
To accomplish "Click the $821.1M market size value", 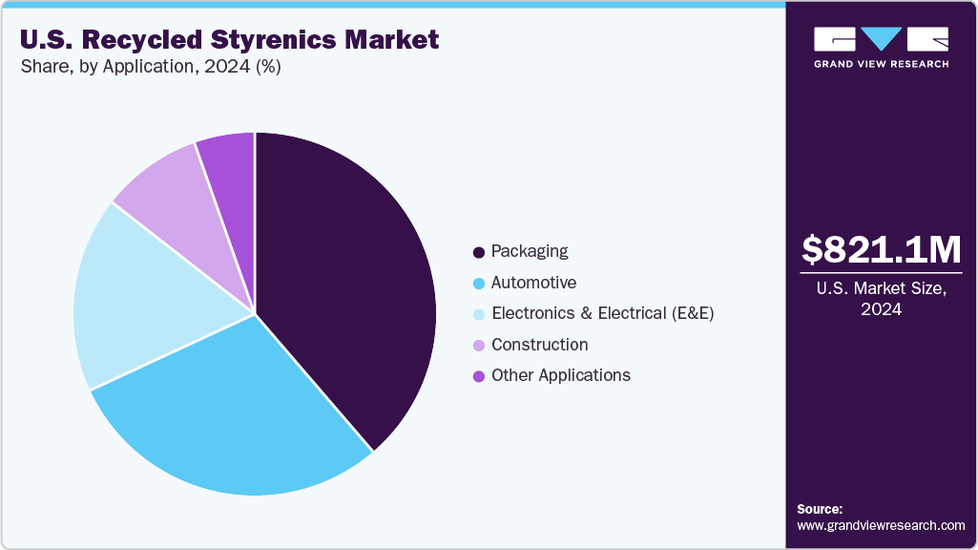I will [x=881, y=250].
